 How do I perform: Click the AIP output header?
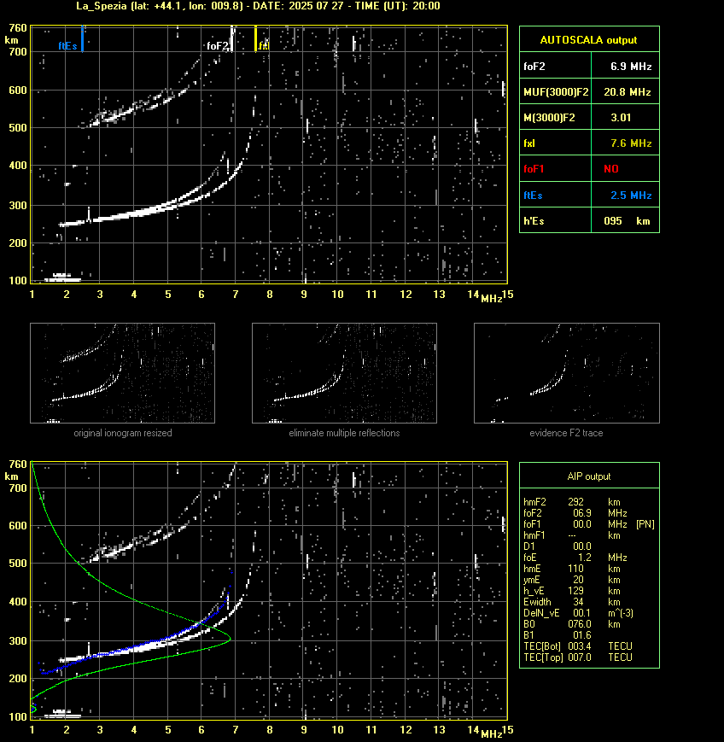click(588, 476)
